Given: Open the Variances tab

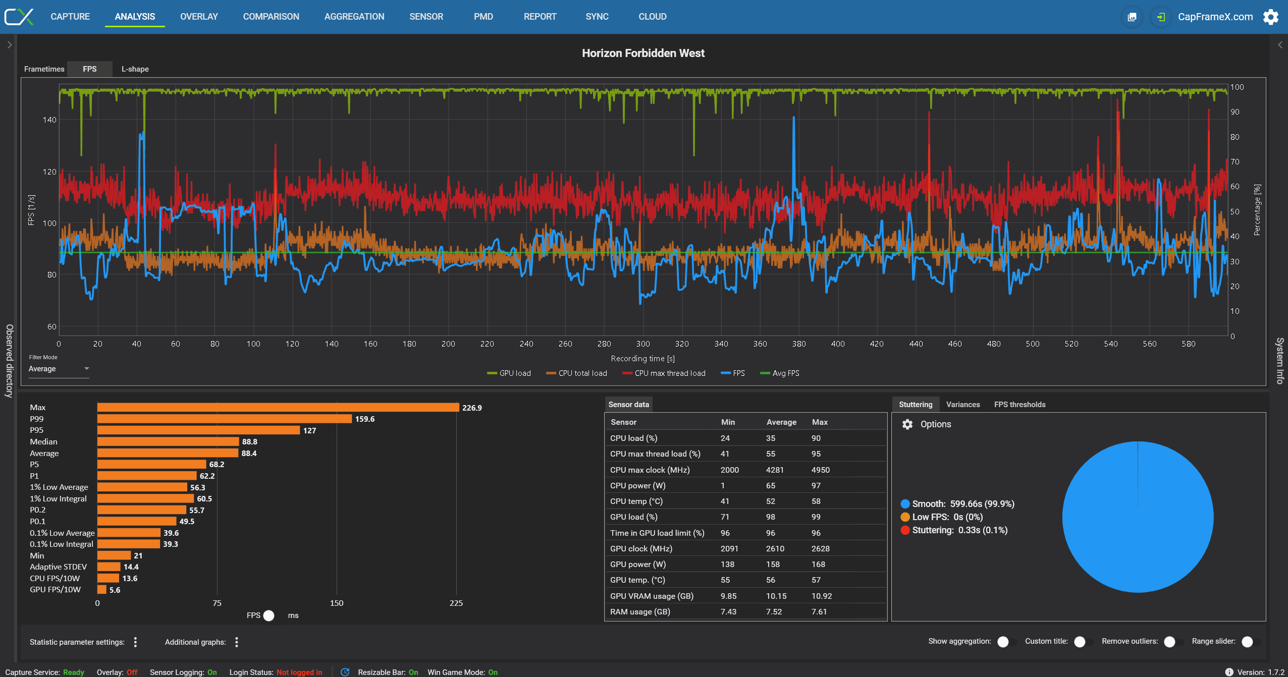Looking at the screenshot, I should point(963,405).
